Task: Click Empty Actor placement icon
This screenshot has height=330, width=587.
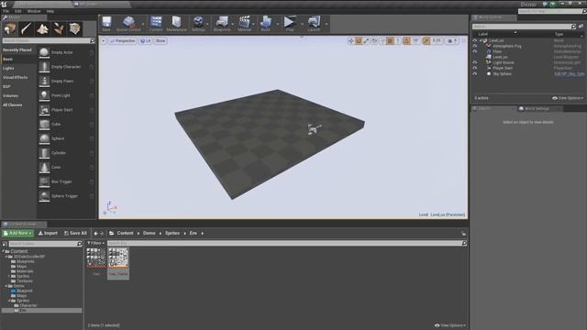Action: tap(44, 52)
